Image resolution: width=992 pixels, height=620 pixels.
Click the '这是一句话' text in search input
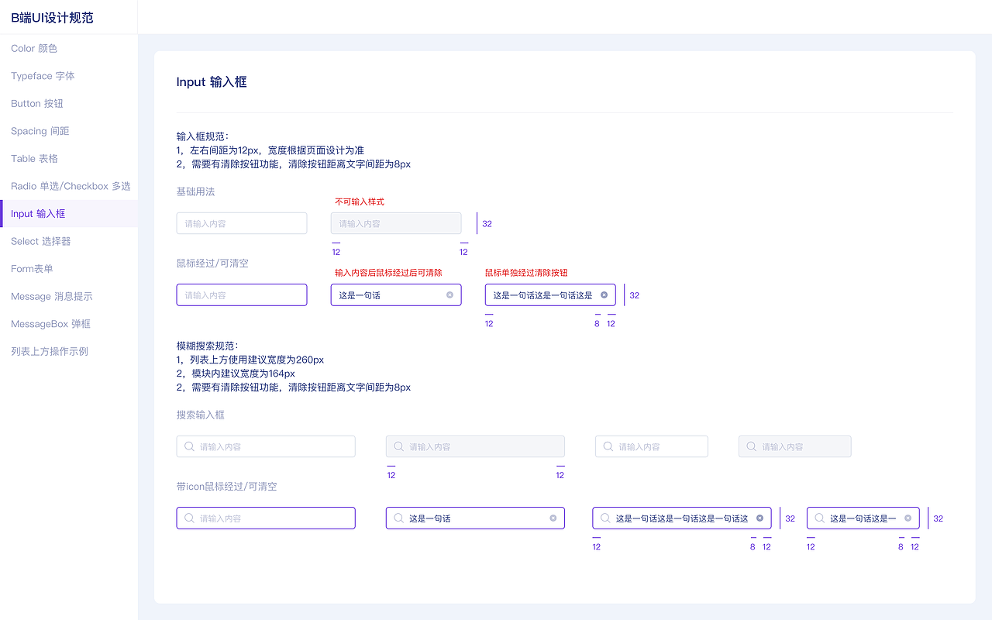tap(430, 518)
